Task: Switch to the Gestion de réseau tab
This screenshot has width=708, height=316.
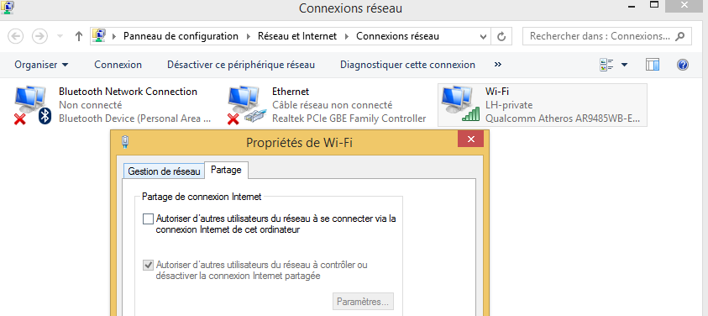Action: pyautogui.click(x=164, y=171)
